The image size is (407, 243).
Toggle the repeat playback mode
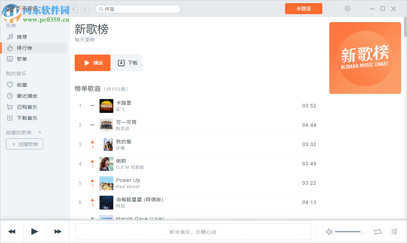pyautogui.click(x=378, y=232)
